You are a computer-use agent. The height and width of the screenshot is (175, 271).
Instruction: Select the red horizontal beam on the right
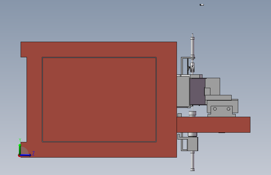tap(213, 125)
